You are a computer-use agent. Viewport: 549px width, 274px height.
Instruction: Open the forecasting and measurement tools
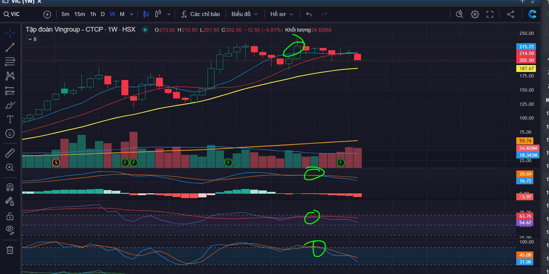(x=10, y=91)
